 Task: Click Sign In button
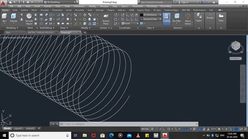[183, 2]
